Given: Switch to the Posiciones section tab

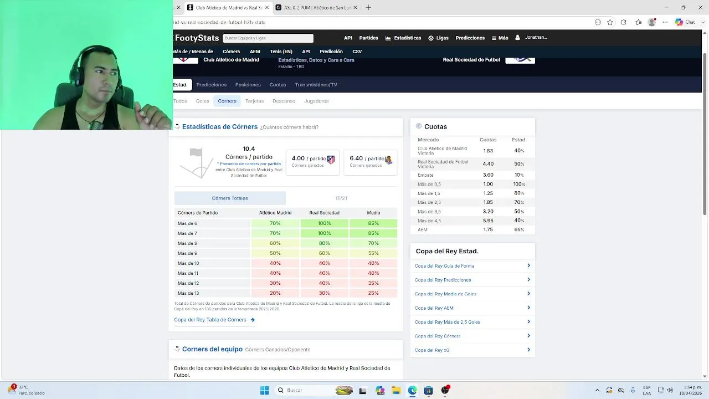Looking at the screenshot, I should pyautogui.click(x=248, y=85).
